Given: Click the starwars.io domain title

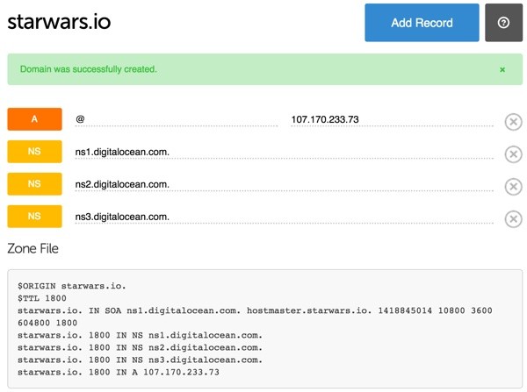Looking at the screenshot, I should [59, 22].
